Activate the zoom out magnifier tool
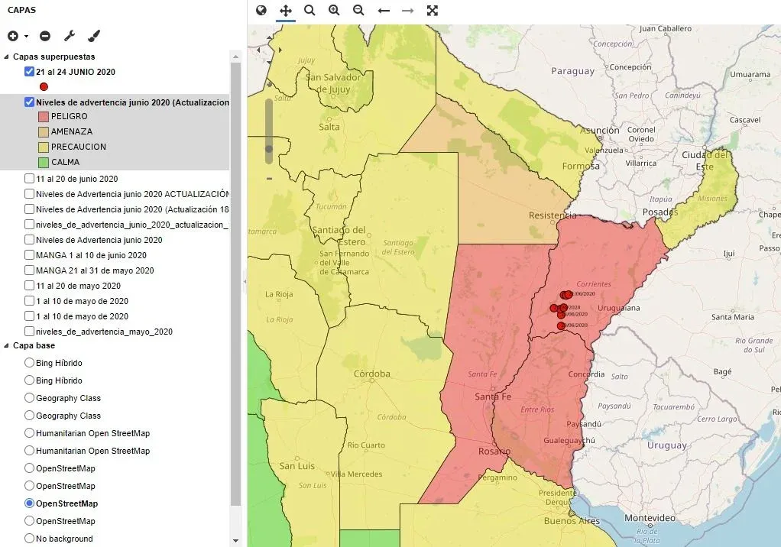781x547 pixels. point(358,11)
